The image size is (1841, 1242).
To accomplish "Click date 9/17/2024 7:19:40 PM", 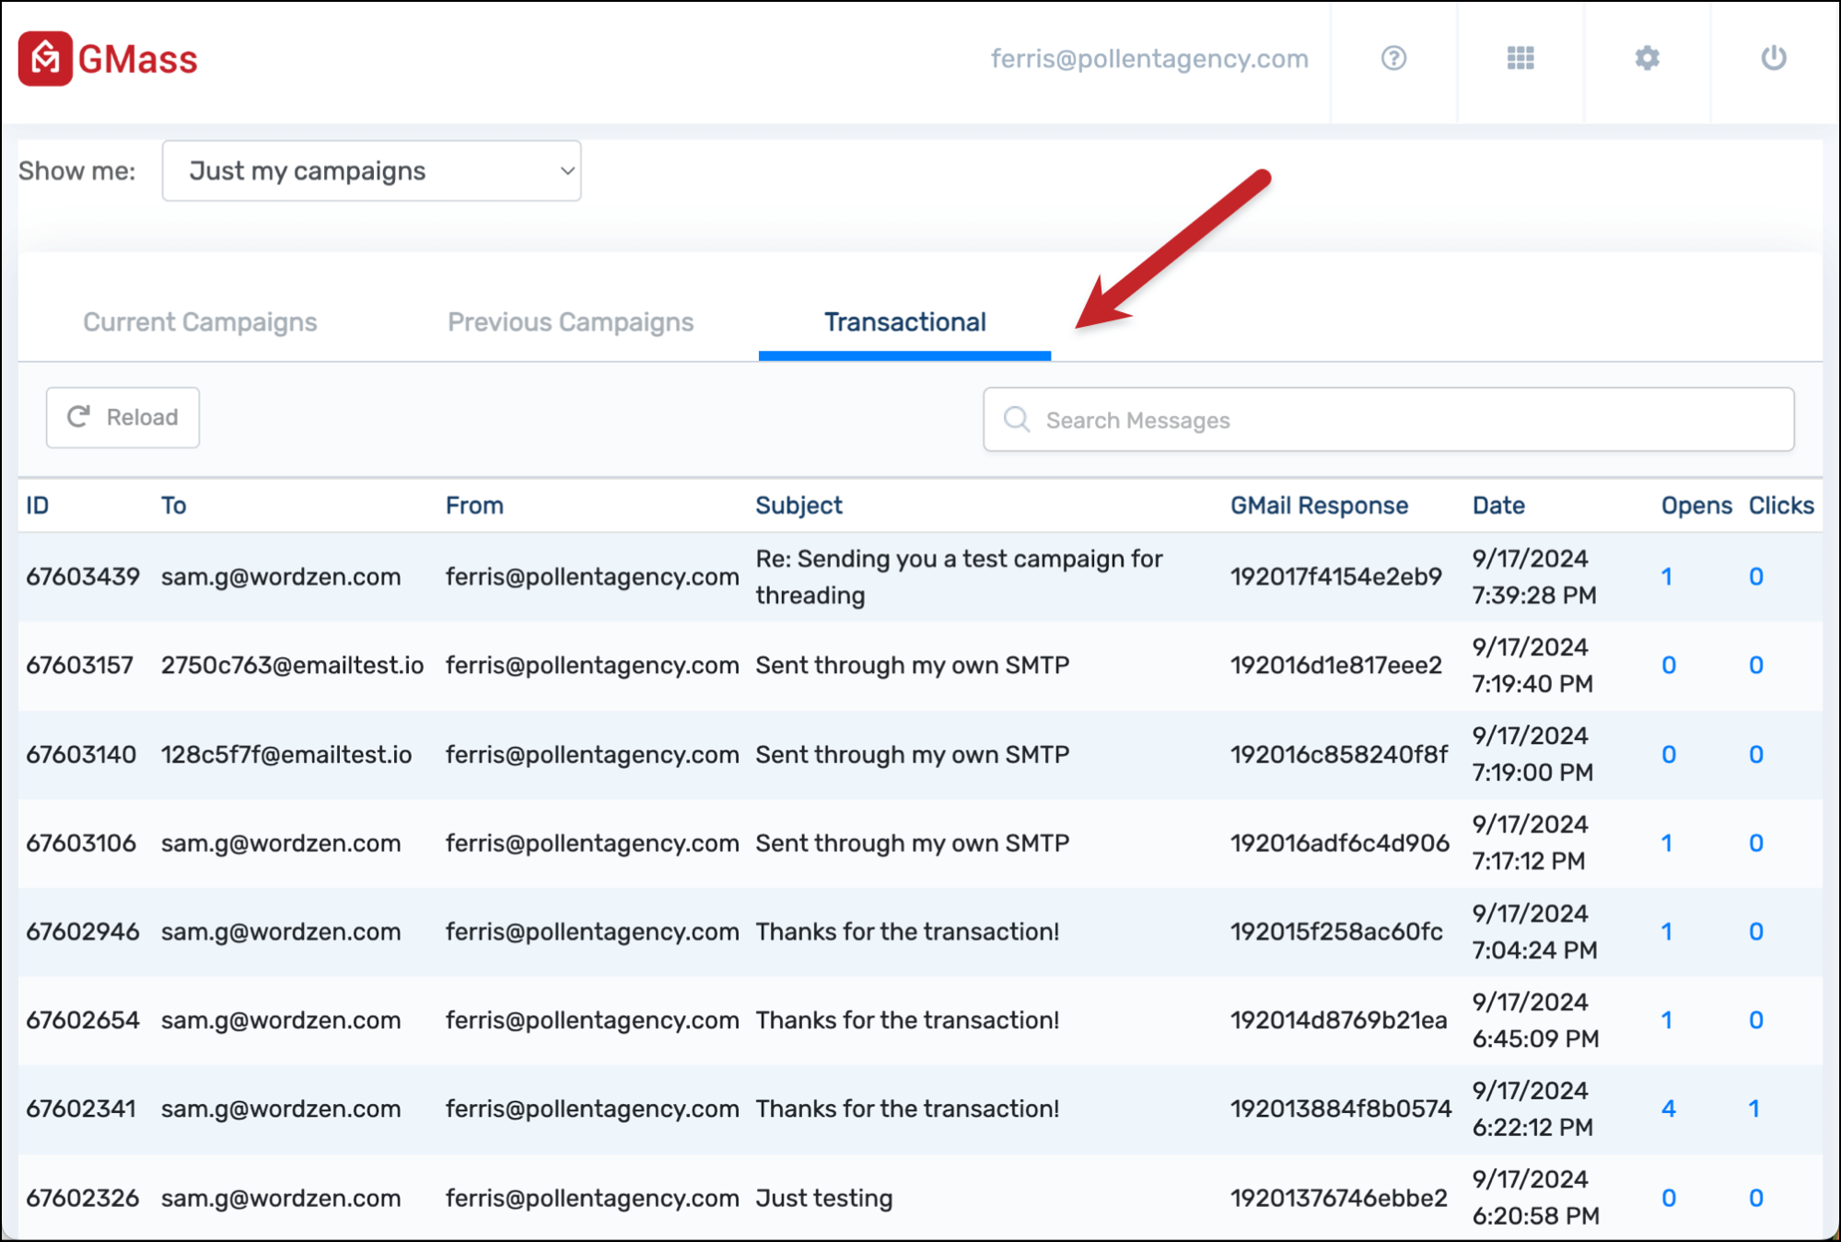I will coord(1532,665).
